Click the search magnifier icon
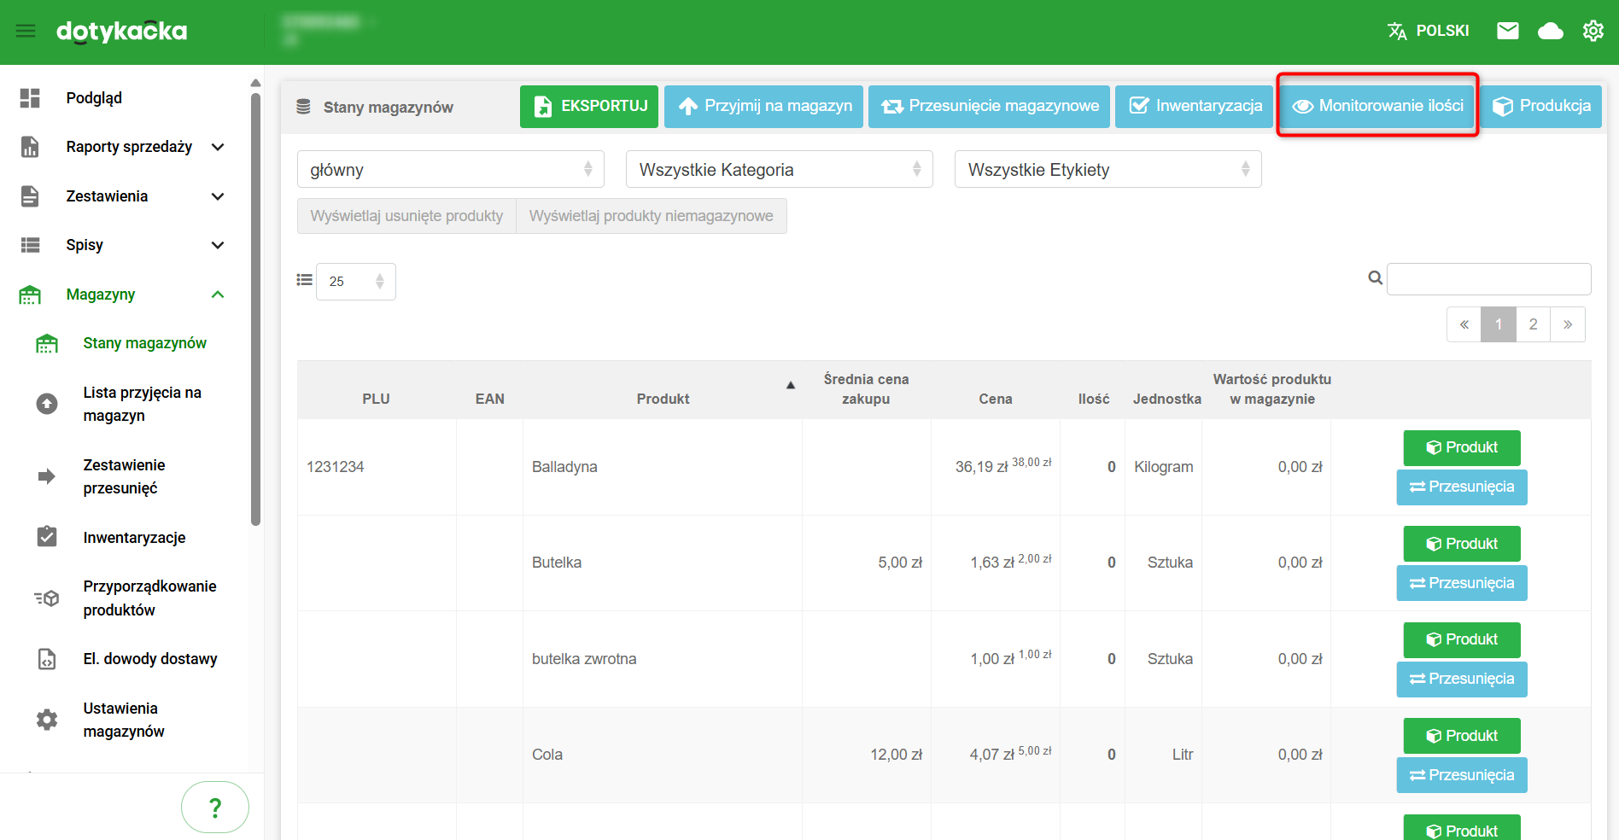 [x=1375, y=278]
